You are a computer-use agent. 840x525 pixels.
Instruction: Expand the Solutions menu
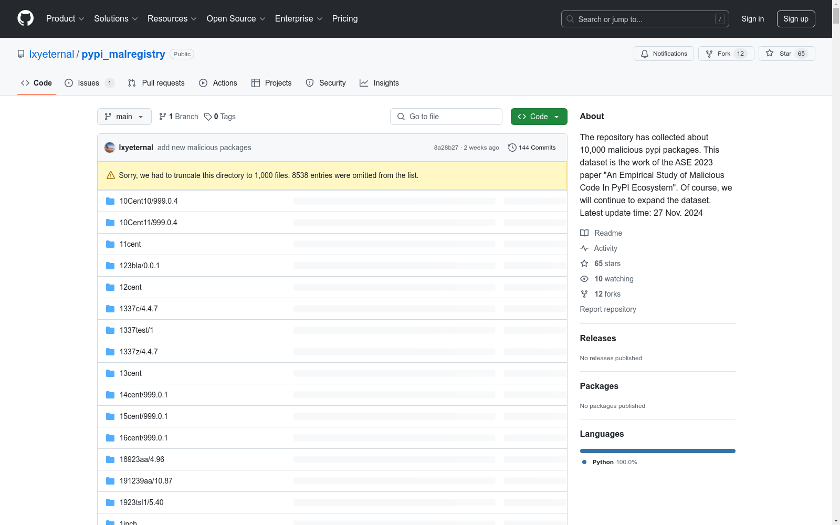pyautogui.click(x=116, y=18)
